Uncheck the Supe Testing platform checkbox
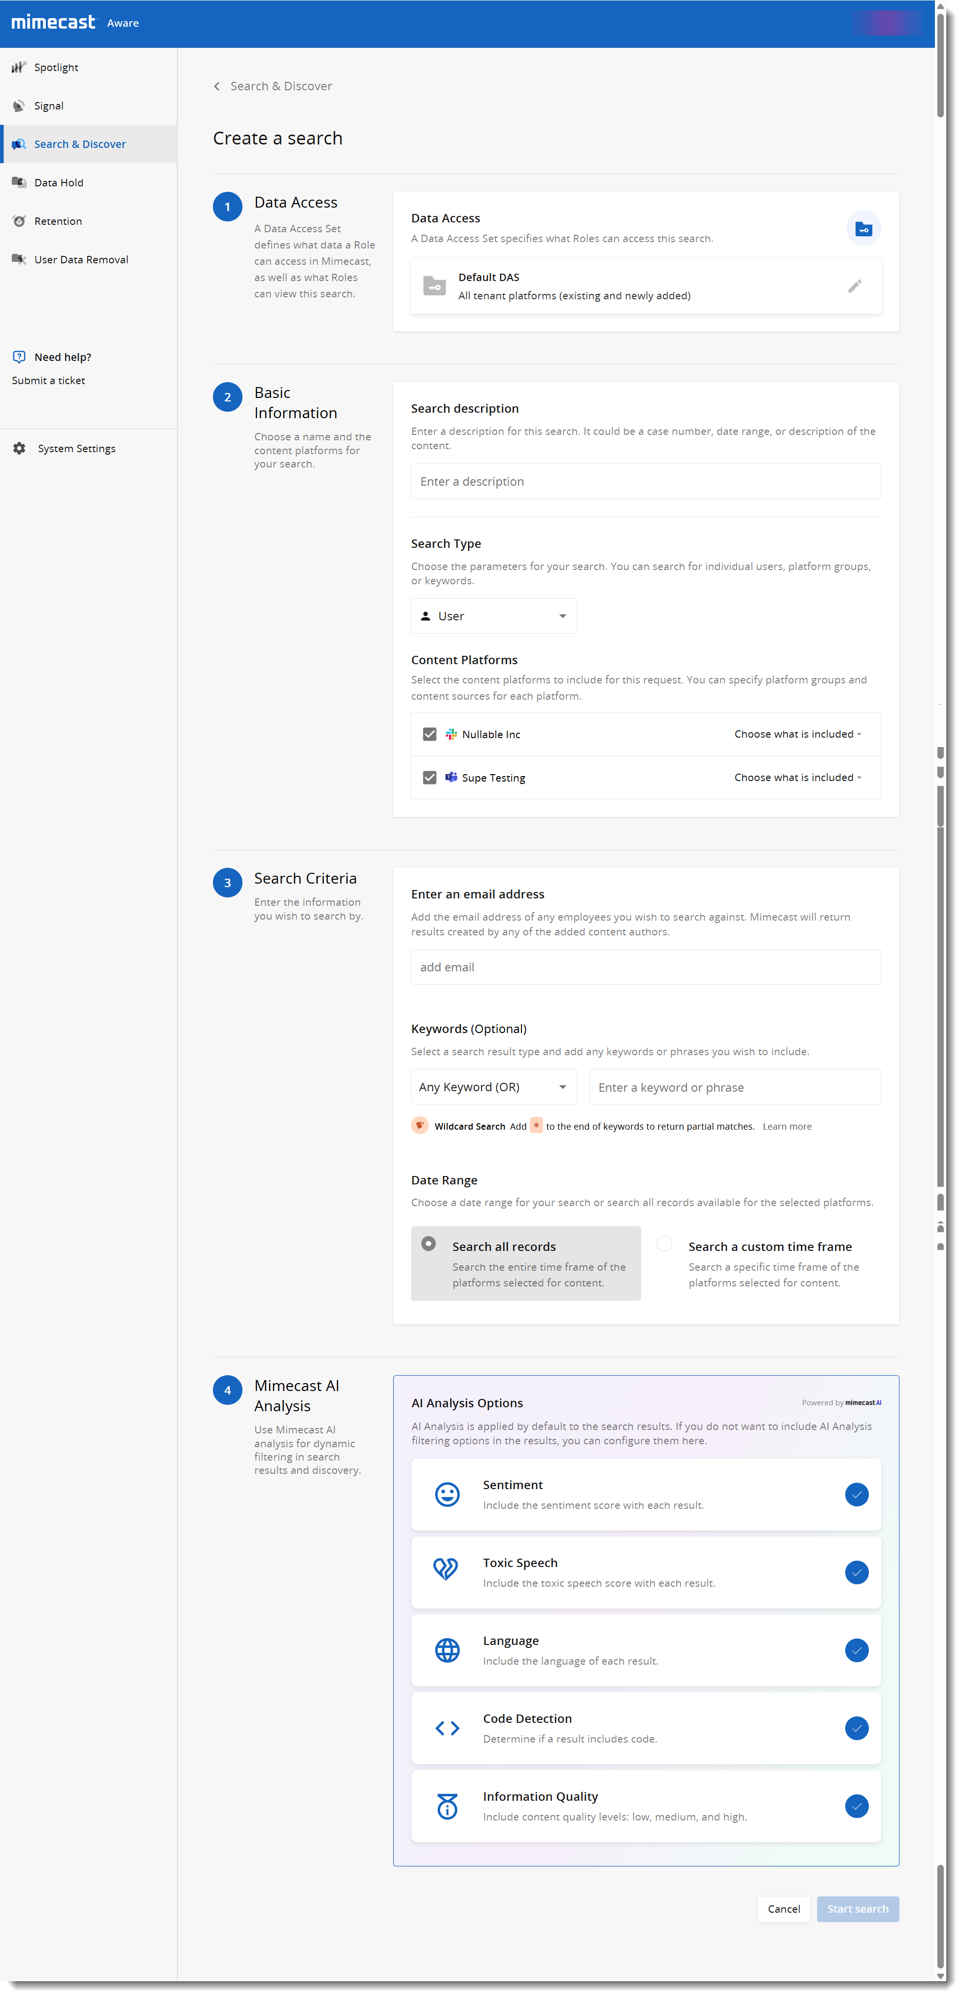 (430, 777)
